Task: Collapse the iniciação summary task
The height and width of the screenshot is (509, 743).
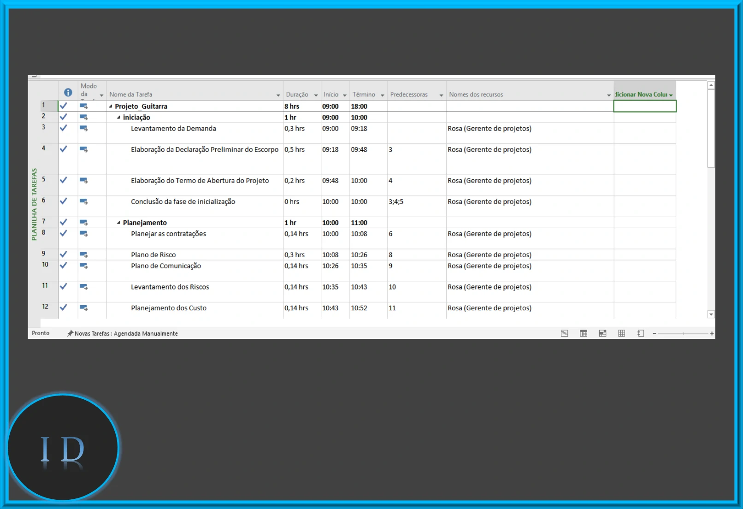Action: pos(118,118)
